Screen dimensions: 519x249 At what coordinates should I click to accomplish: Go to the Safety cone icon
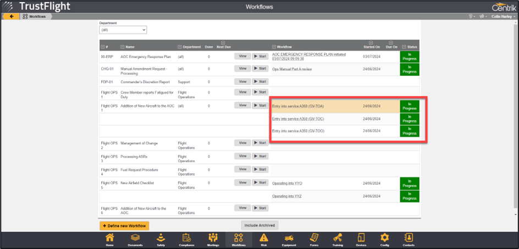coord(161,239)
